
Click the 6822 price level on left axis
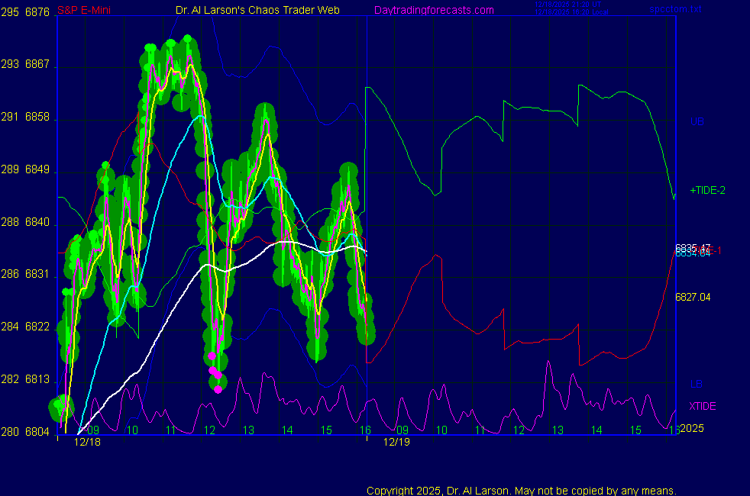click(37, 327)
